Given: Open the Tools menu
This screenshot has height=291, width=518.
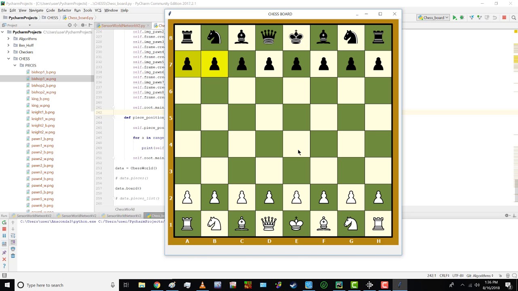Looking at the screenshot, I should [87, 10].
